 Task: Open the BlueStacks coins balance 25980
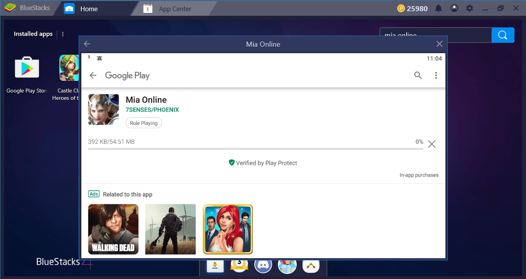[x=412, y=8]
